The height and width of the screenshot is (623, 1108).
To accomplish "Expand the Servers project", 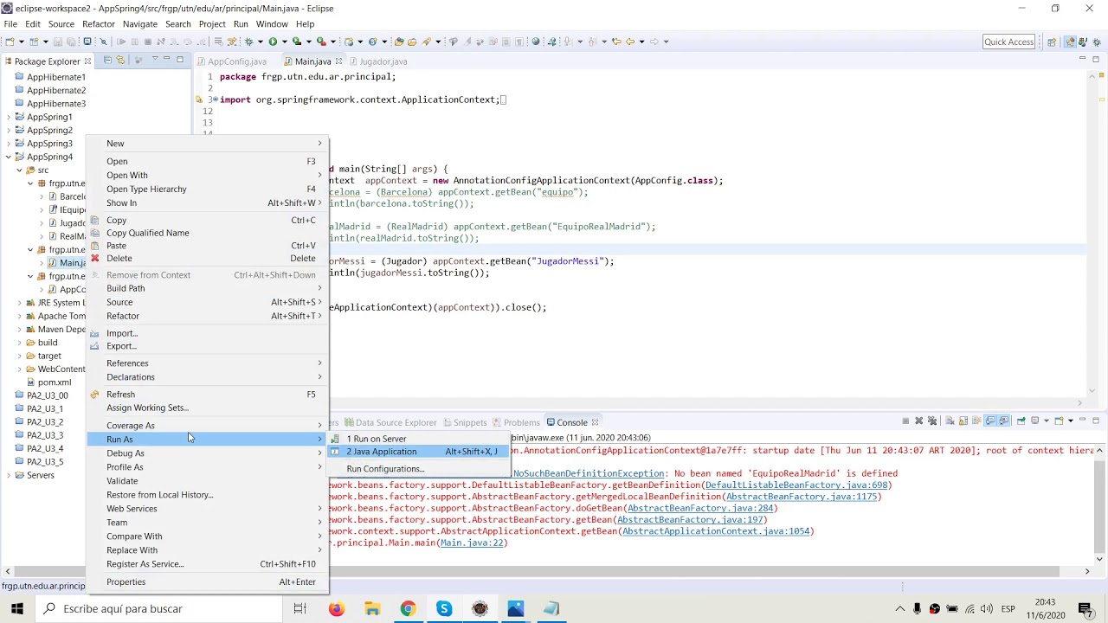I will pyautogui.click(x=9, y=475).
